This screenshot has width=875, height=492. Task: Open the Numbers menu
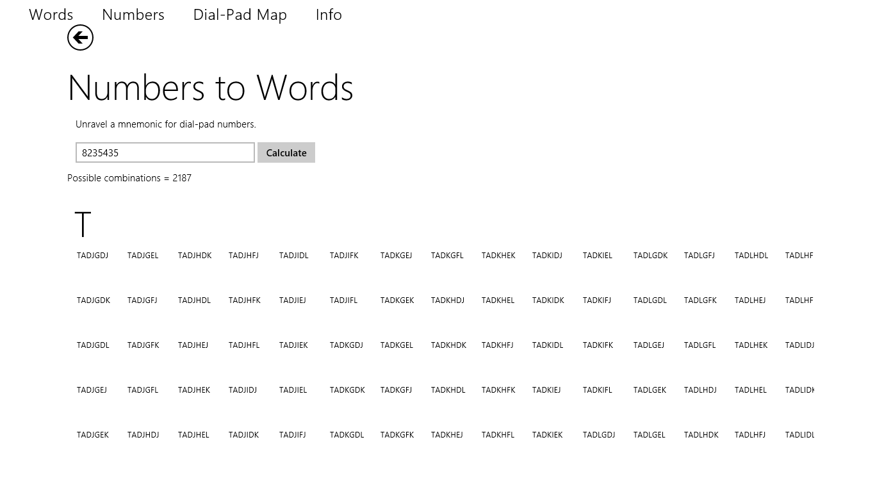pyautogui.click(x=133, y=14)
